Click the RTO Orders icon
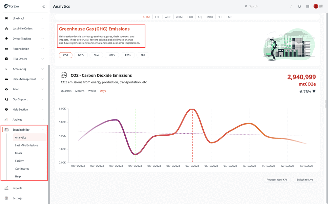Viewport: 328px width, 204px height. pos(7,59)
